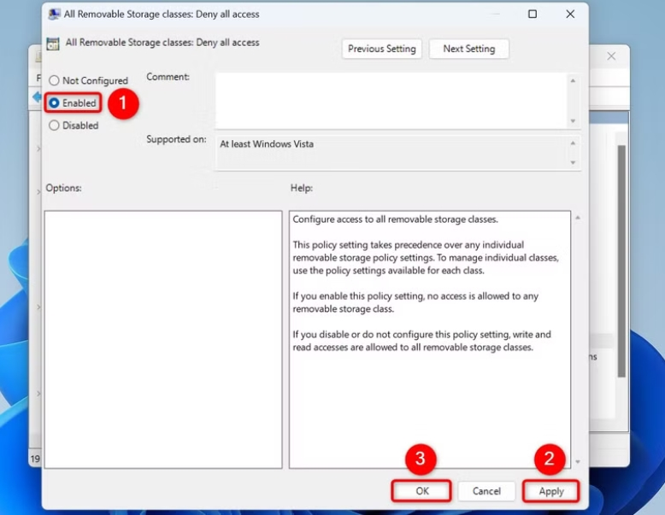This screenshot has width=665, height=515.
Task: Close the background Group Policy window
Action: point(611,56)
